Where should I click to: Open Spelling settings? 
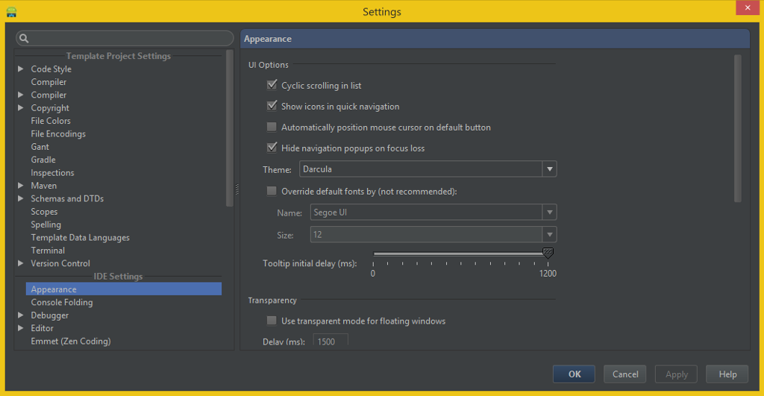click(46, 224)
